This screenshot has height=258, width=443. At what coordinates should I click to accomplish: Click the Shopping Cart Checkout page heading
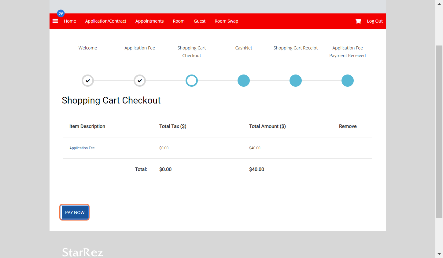pos(111,100)
